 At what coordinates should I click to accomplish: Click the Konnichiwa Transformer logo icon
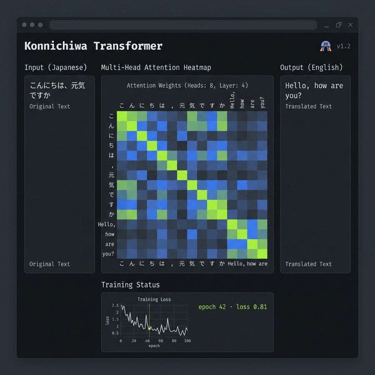pyautogui.click(x=325, y=46)
